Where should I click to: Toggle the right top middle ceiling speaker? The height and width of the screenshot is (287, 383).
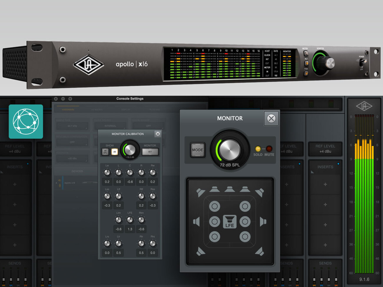pyautogui.click(x=245, y=221)
